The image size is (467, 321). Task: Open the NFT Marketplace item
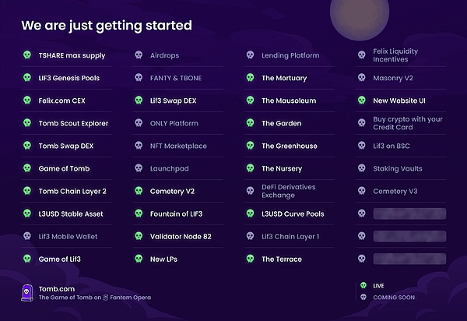[178, 146]
